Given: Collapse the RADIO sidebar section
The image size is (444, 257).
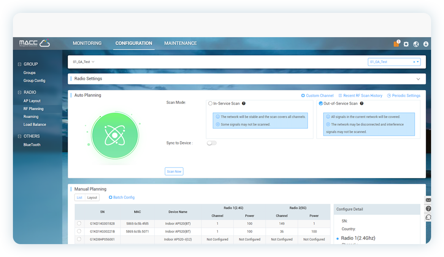Looking at the screenshot, I should click(x=19, y=92).
